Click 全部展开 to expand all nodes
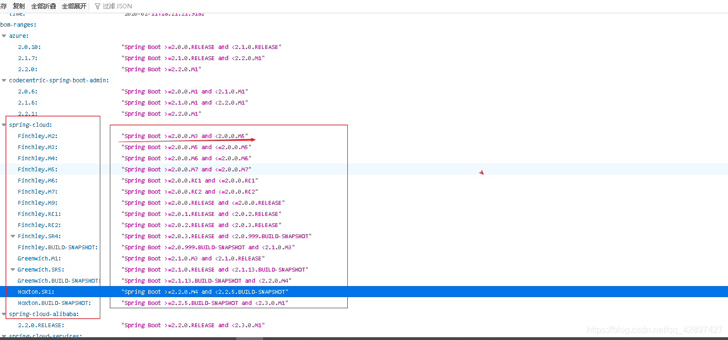 coord(74,6)
